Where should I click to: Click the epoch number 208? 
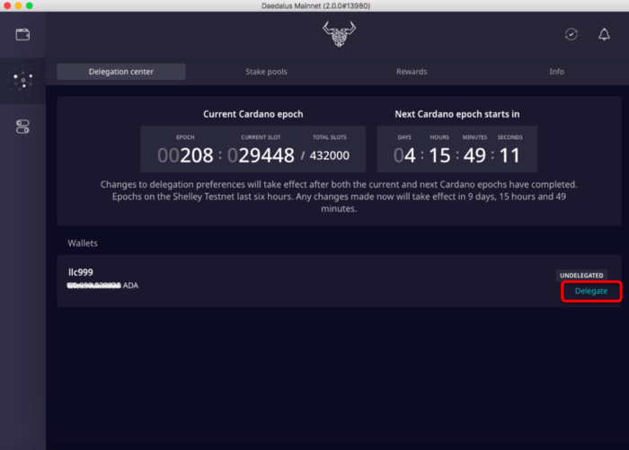tap(186, 155)
